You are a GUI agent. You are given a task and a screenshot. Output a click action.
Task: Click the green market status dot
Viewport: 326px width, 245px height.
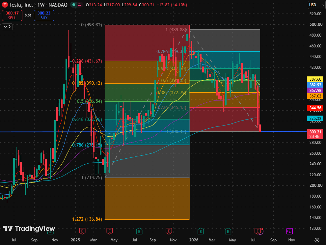pyautogui.click(x=74, y=5)
